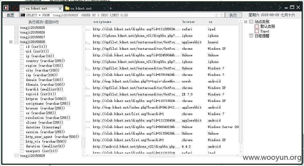Screen dimensions: 304x166
Task: Select the userport (int(11)) column
Action: click(x=42, y=151)
